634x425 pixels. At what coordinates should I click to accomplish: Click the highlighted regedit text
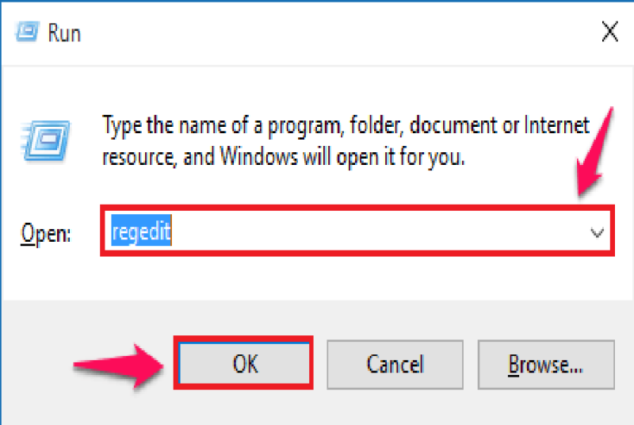[x=141, y=232]
